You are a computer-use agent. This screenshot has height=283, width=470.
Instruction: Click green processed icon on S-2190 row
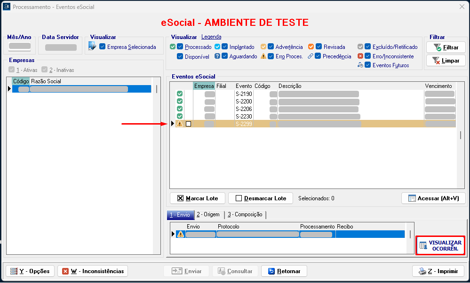pyautogui.click(x=179, y=94)
